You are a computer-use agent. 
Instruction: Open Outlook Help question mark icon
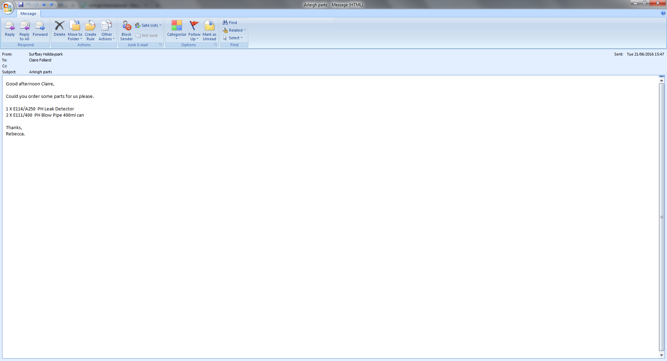tap(663, 13)
